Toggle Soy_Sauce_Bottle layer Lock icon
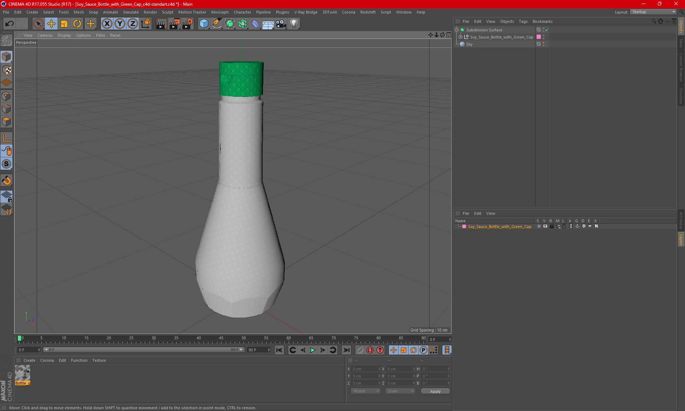This screenshot has width=685, height=411. click(564, 226)
